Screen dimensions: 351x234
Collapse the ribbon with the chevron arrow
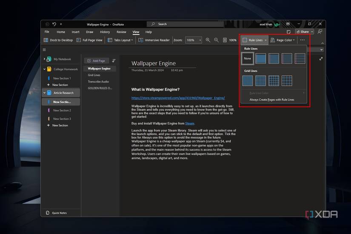point(322,43)
